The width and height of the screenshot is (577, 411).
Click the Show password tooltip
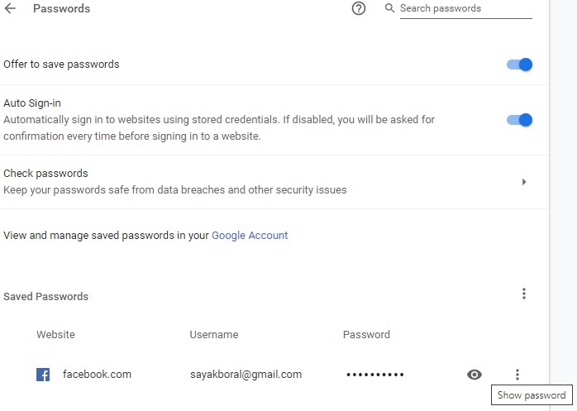point(532,395)
